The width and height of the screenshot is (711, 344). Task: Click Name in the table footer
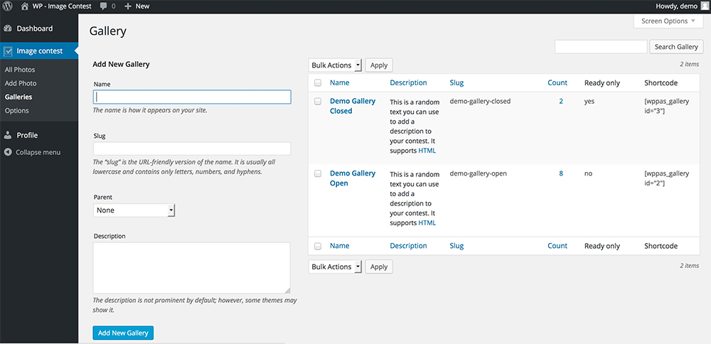click(340, 246)
